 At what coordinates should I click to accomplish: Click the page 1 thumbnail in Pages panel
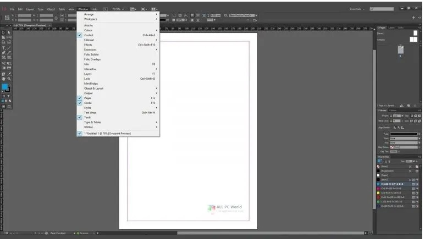[x=400, y=50]
